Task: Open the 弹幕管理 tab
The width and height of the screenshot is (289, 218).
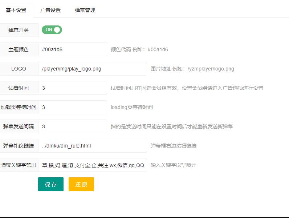Action: [85, 10]
